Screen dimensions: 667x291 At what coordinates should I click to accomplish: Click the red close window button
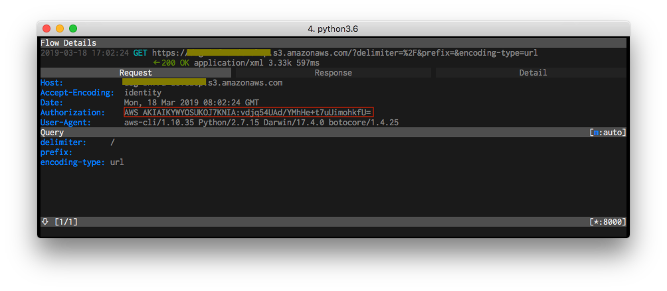[x=47, y=29]
